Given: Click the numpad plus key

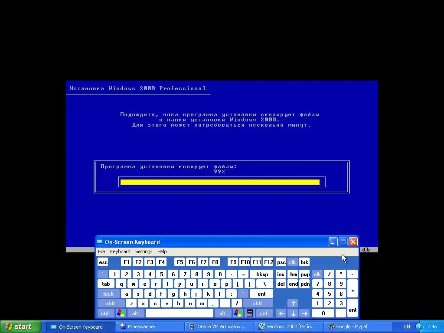Looking at the screenshot, I should point(353,289).
